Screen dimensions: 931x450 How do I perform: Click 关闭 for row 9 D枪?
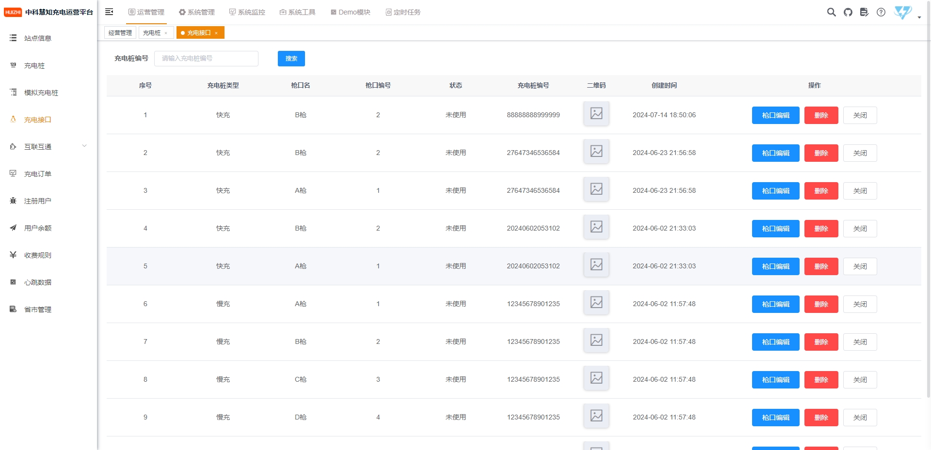(860, 418)
